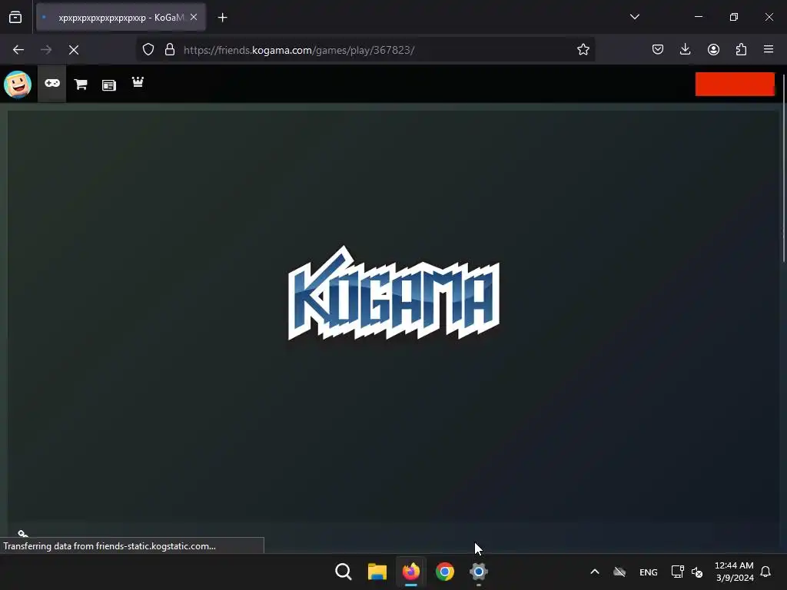Viewport: 787px width, 590px height.
Task: Save page to Pocket
Action: pyautogui.click(x=658, y=50)
